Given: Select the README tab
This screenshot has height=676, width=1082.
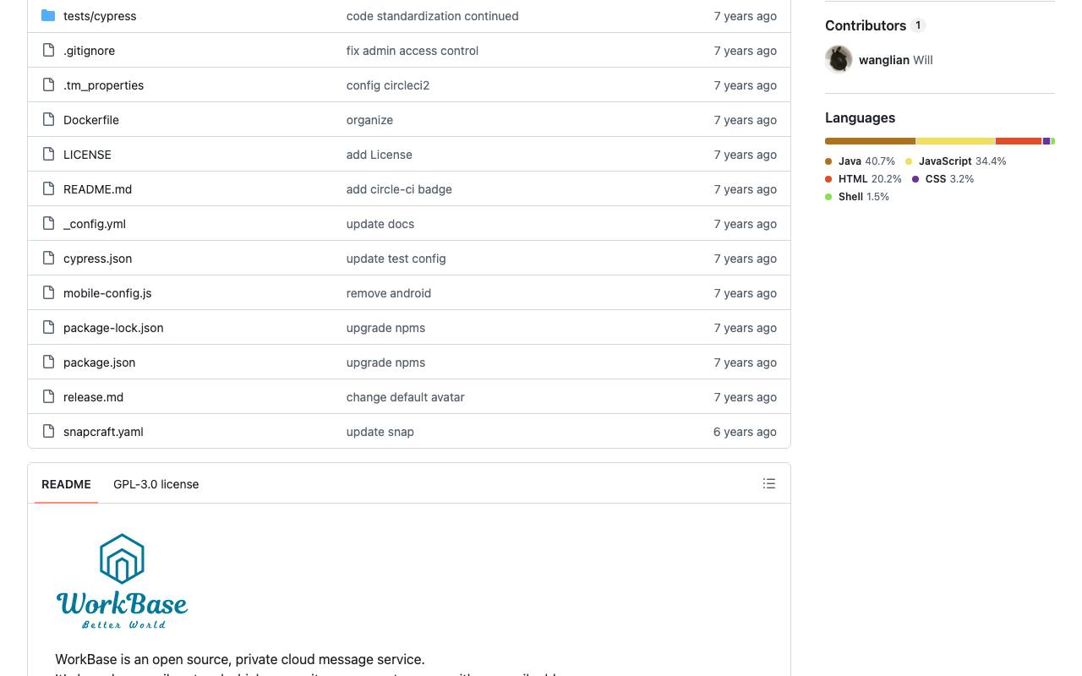Looking at the screenshot, I should click(x=66, y=484).
